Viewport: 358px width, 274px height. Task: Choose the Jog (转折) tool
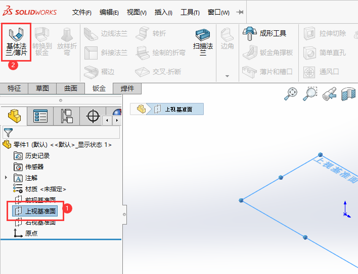tap(151, 34)
